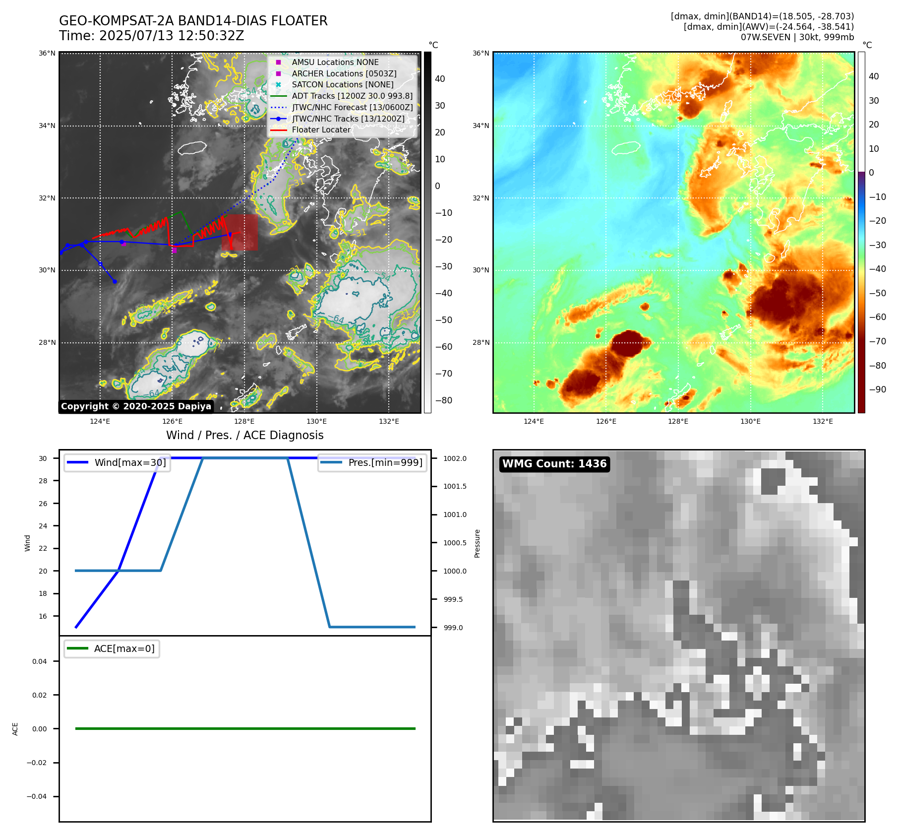Click the −90 label on the rainbow colorbar
Viewport: 899px width, 840px height.
[x=877, y=389]
